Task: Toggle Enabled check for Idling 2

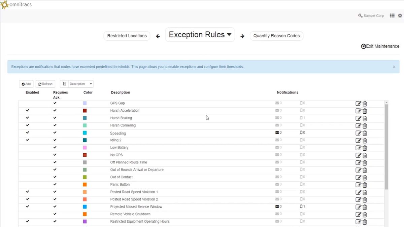Action: click(28, 140)
